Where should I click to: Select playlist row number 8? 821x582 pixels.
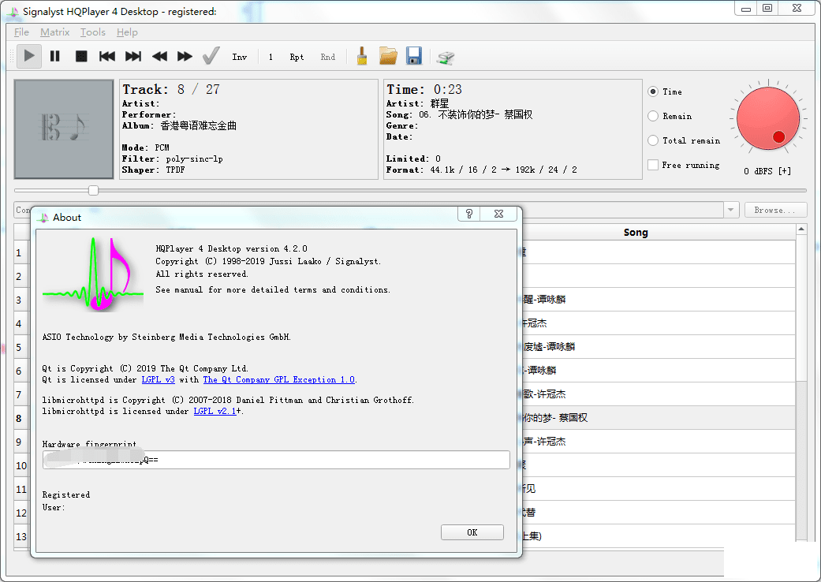tap(19, 418)
